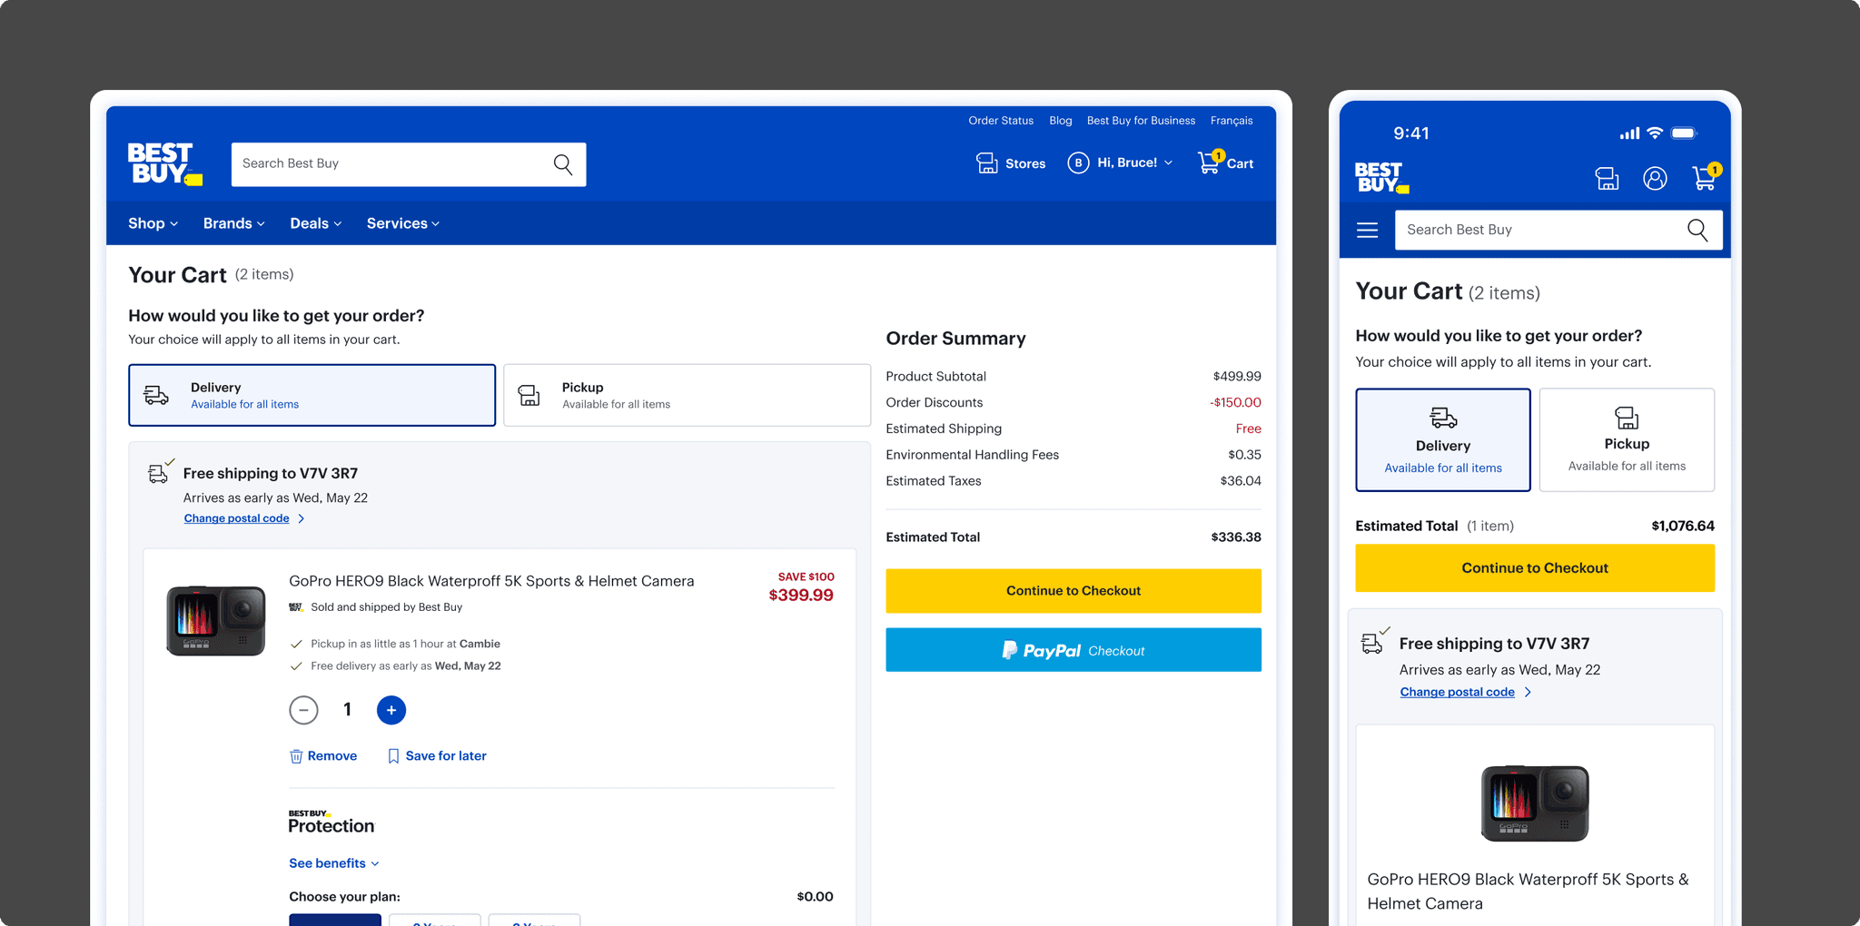Tap mobile Search Best Buy field
Viewport: 1860px width, 926px height.
point(1558,230)
